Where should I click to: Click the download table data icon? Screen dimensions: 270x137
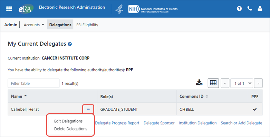(199, 82)
